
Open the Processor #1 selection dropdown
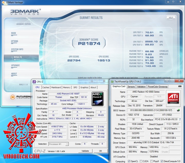click(x=59, y=144)
